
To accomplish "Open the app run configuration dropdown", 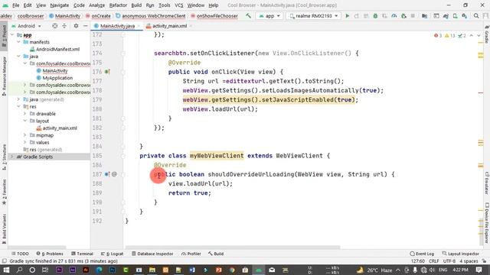I will [x=269, y=16].
